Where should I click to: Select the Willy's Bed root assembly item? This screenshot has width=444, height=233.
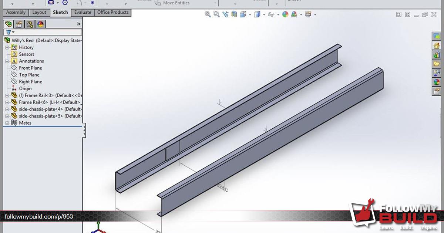(x=43, y=40)
